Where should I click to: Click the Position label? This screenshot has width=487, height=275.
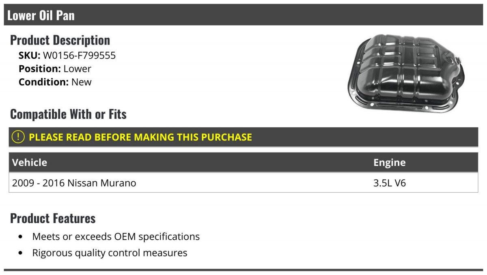(x=40, y=69)
